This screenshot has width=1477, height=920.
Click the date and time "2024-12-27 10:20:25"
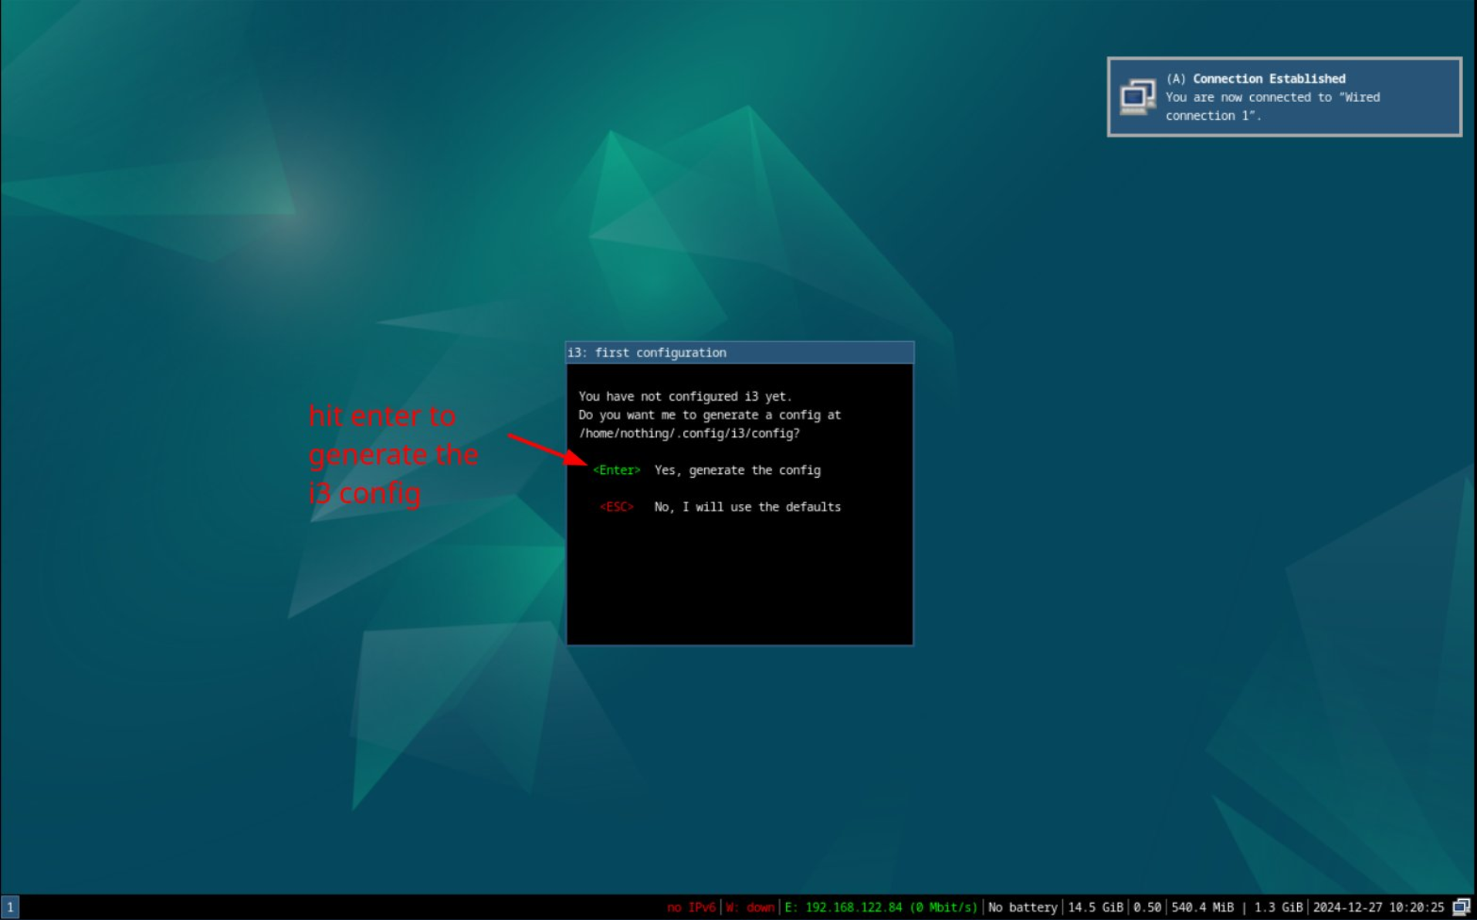click(1378, 908)
